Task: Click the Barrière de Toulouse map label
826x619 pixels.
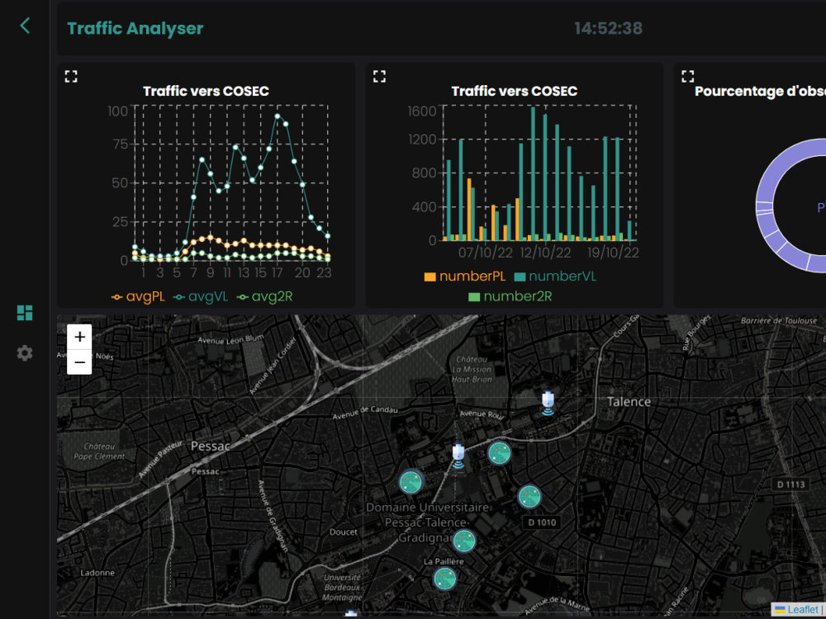Action: (x=779, y=320)
